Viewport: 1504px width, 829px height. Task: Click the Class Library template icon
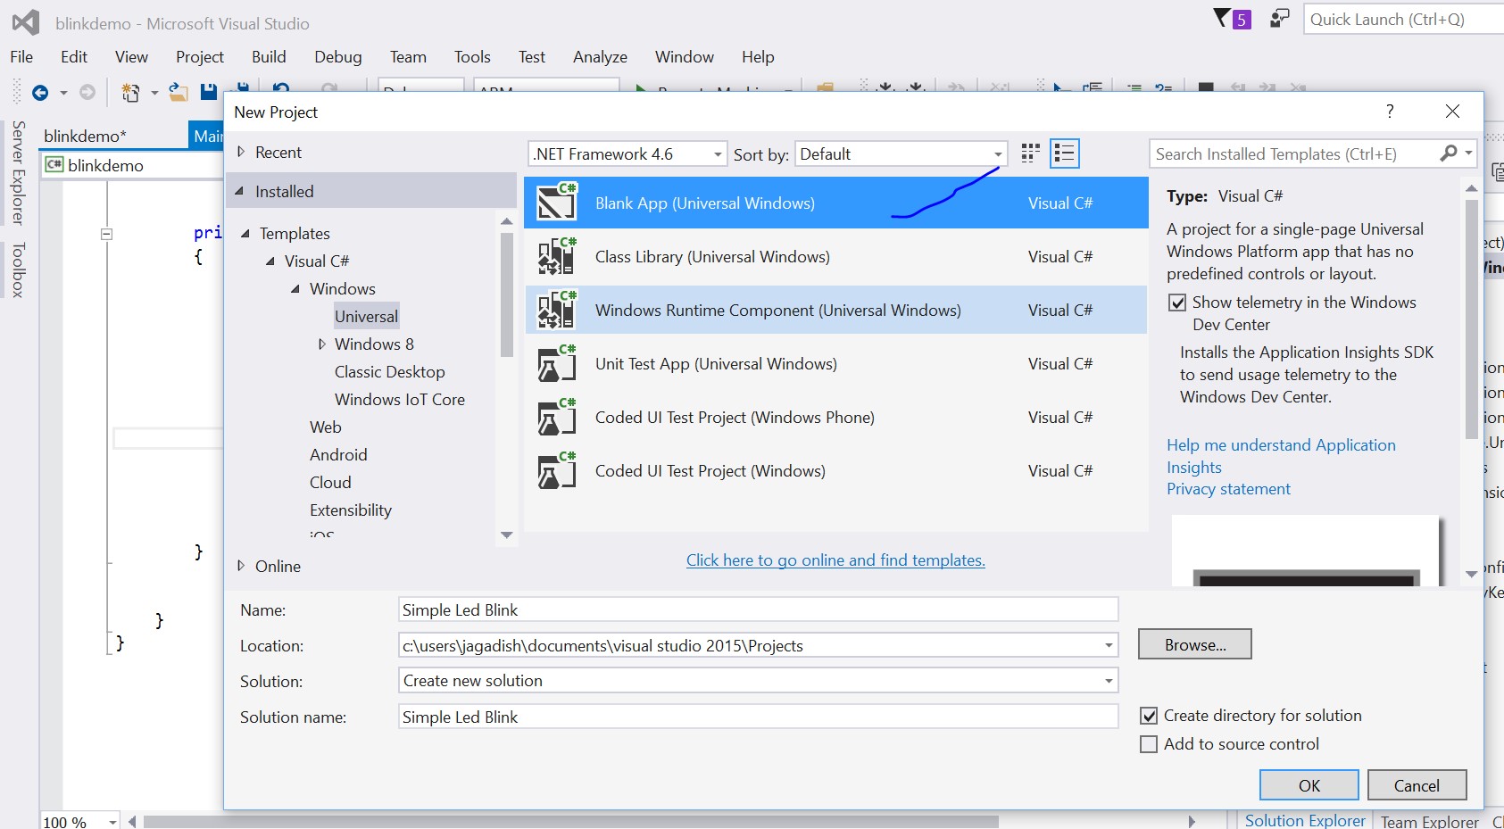point(557,256)
